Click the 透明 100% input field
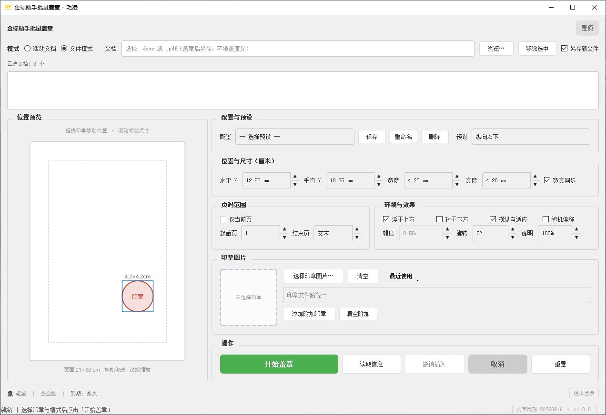Viewport: 606px width, 415px height. pos(555,233)
